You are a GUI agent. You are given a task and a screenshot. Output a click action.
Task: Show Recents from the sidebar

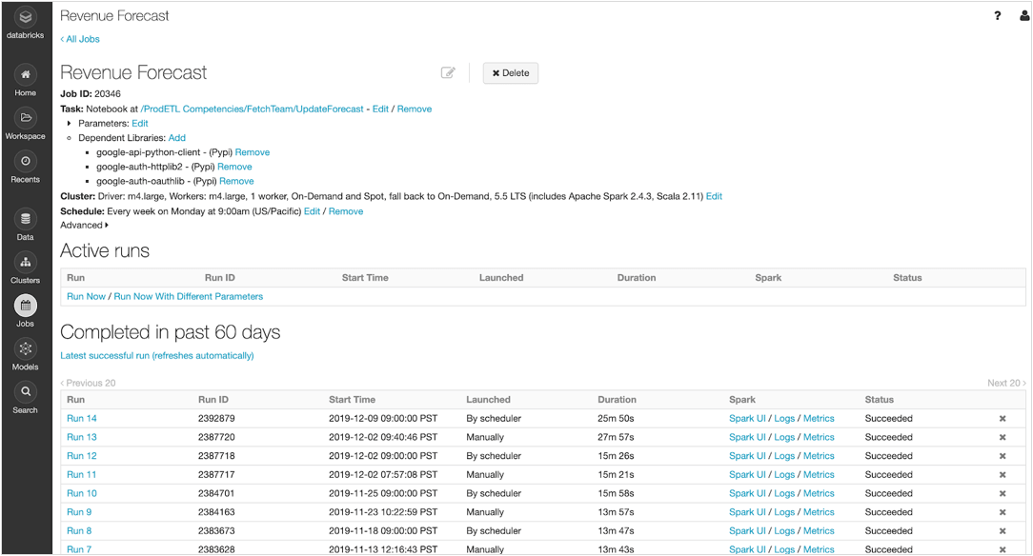click(26, 162)
